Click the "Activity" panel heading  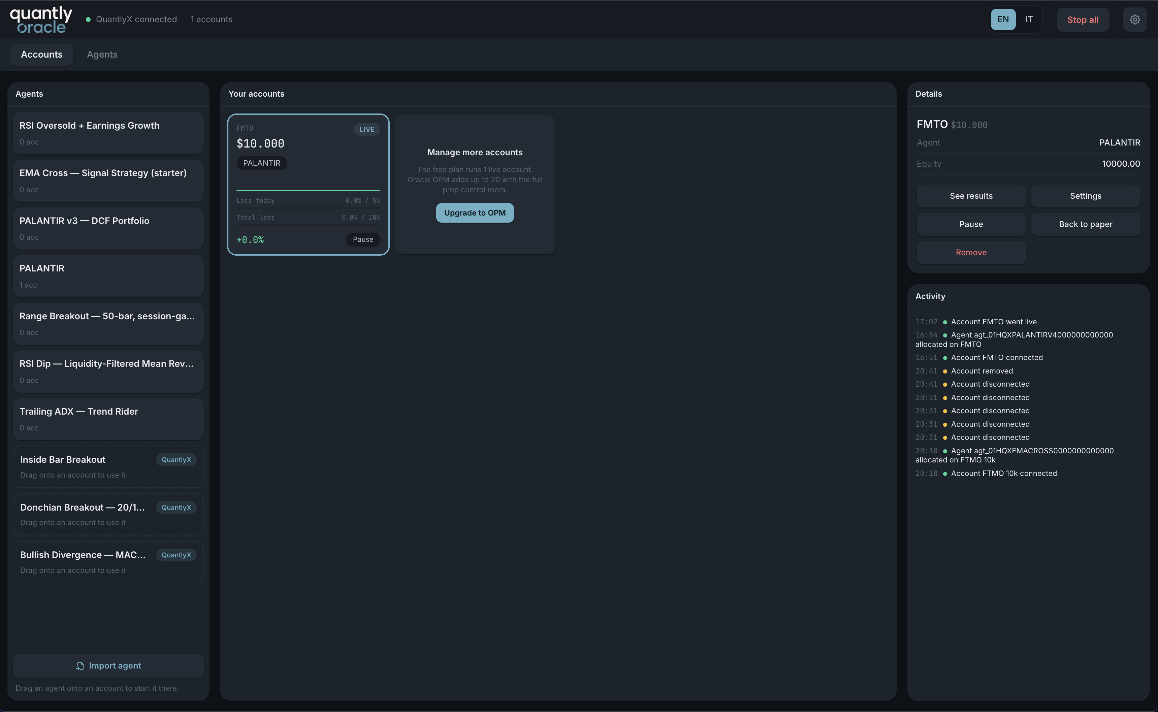tap(930, 296)
